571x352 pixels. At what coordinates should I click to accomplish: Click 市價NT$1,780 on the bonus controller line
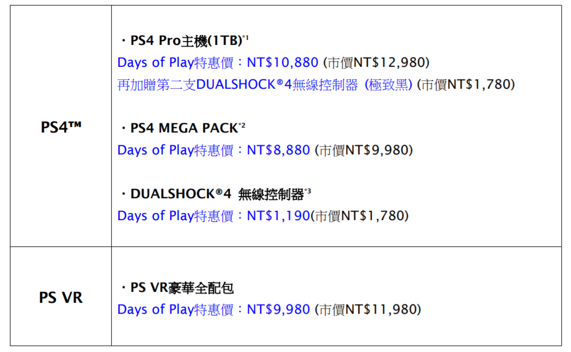(466, 85)
